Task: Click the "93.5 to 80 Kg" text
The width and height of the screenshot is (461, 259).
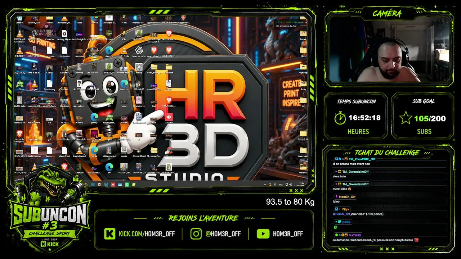Action: click(x=290, y=202)
